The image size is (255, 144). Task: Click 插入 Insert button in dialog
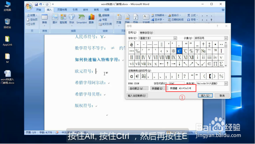[205, 95]
